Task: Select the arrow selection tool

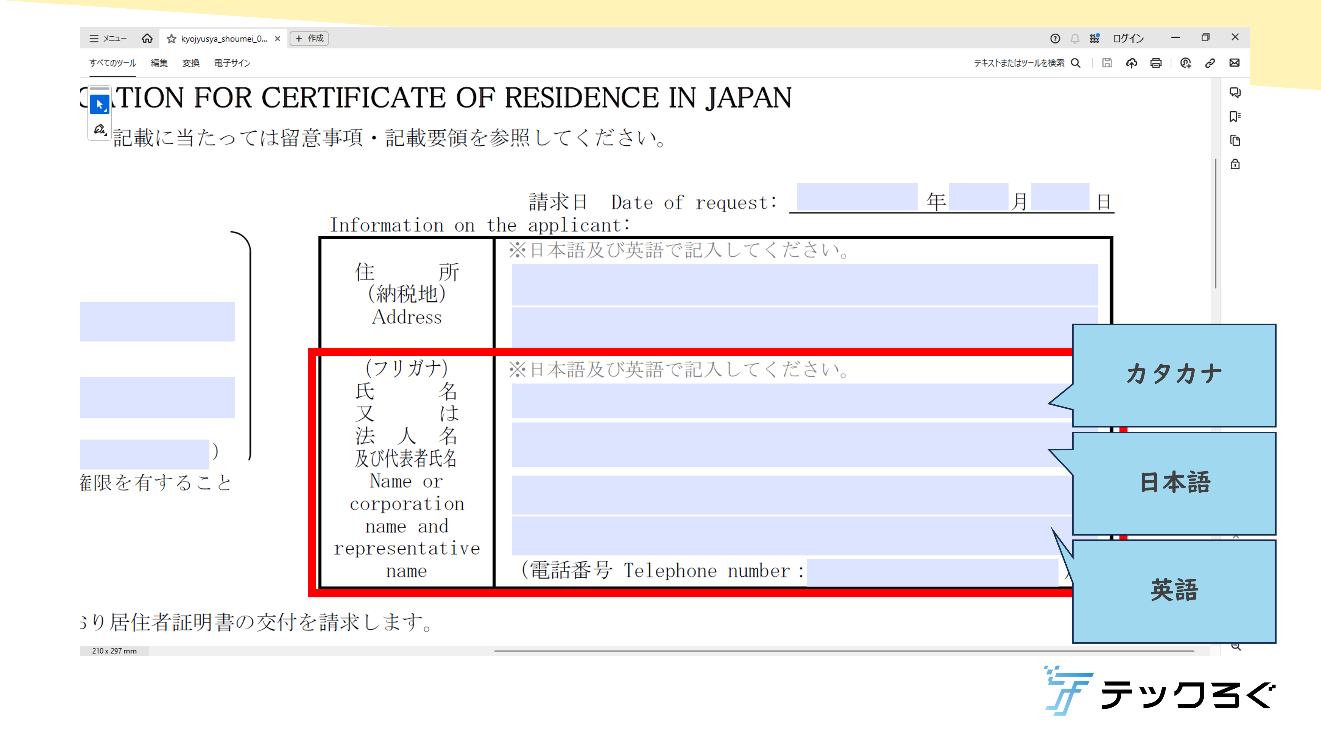Action: coord(99,104)
